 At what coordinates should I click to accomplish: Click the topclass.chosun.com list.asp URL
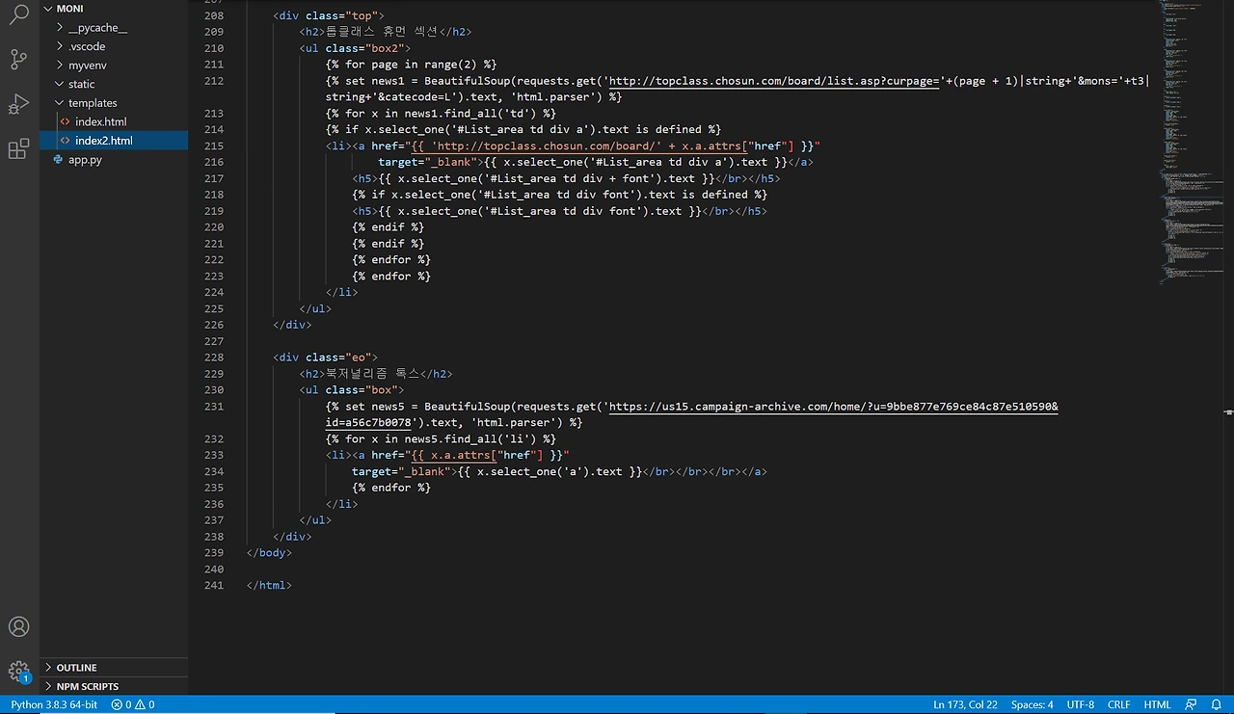pos(774,81)
